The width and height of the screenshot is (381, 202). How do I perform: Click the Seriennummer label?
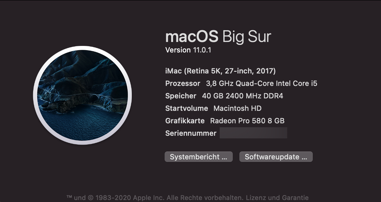pyautogui.click(x=191, y=133)
